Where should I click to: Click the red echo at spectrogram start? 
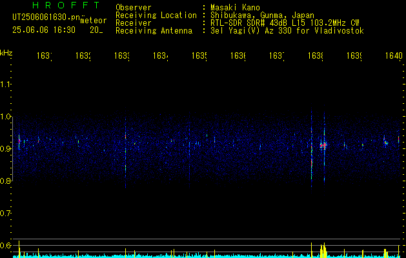click(x=19, y=141)
